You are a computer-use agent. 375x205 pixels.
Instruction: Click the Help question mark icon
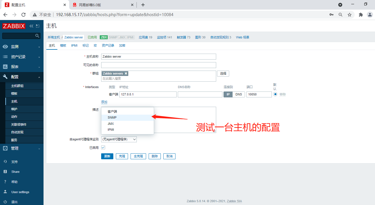[5, 182]
